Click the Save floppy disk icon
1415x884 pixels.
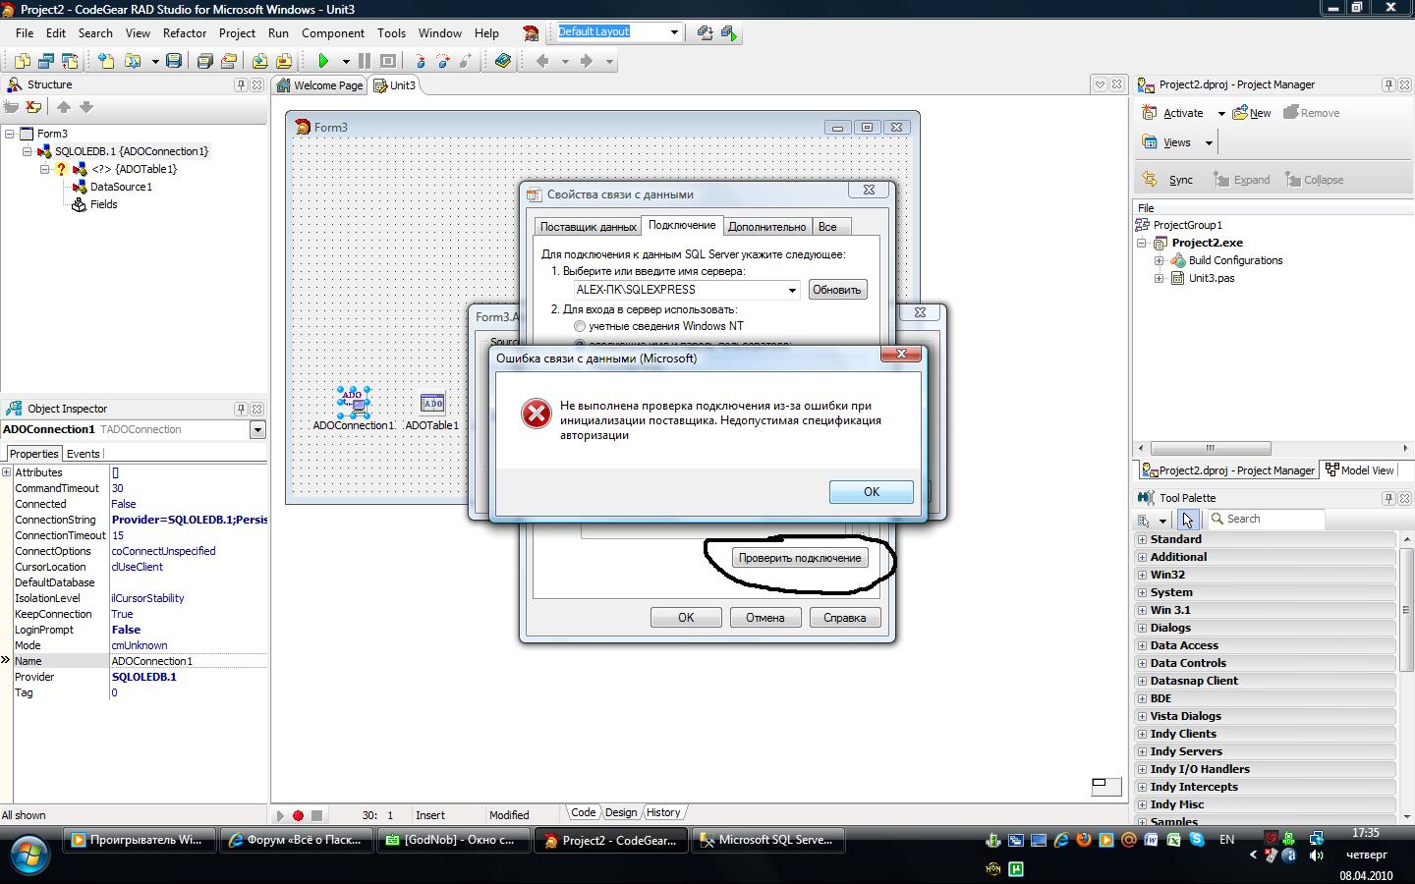click(174, 61)
